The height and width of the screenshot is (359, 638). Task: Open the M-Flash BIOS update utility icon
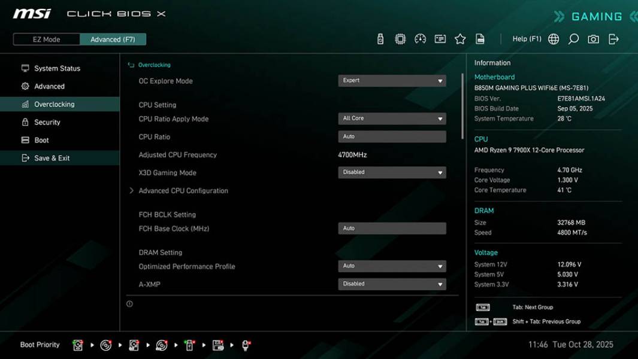tap(381, 38)
